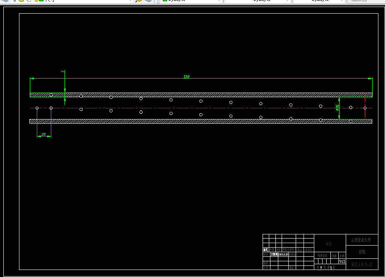Click the sheet count text 共9张 第5张
Image resolution: width=385 pixels, height=277 pixels.
tap(326, 267)
